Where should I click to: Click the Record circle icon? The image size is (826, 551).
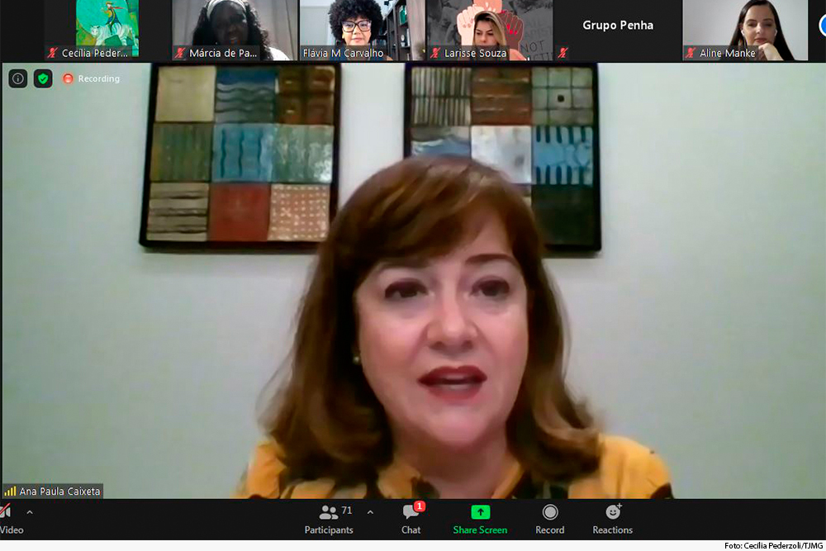pos(550,512)
